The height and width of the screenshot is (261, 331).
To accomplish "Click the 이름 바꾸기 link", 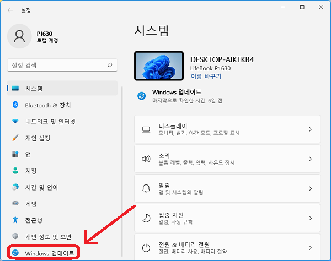I will point(206,76).
